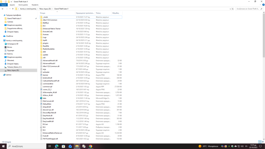Open Microsoft Store from taskbar

tap(63, 146)
